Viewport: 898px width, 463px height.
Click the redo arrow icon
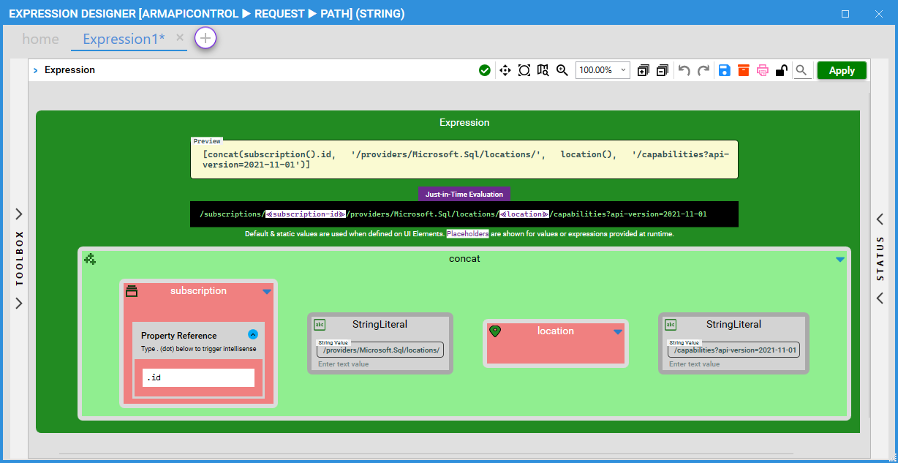[703, 70]
